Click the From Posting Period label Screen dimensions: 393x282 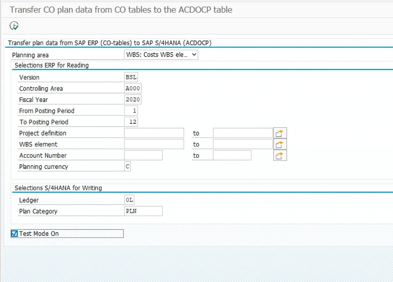[x=47, y=111]
